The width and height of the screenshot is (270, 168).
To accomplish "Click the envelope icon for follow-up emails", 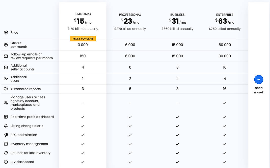I will (6, 56).
